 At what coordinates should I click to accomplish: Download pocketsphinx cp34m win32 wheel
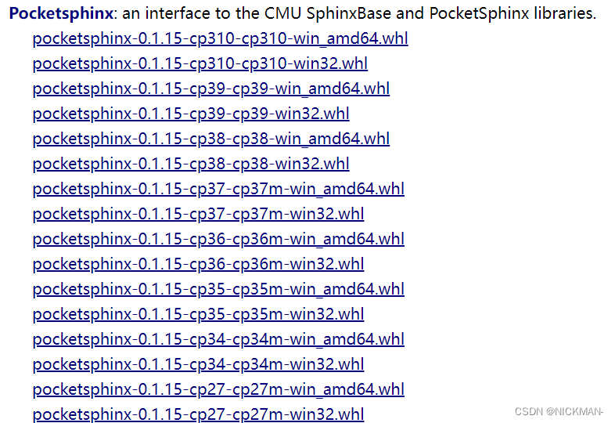[x=198, y=365]
